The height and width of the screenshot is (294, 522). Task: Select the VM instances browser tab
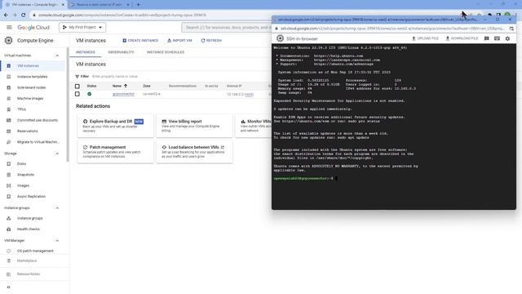[34, 5]
